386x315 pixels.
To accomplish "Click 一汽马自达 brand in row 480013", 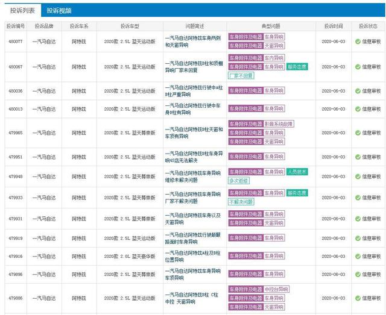I will 44,109.
